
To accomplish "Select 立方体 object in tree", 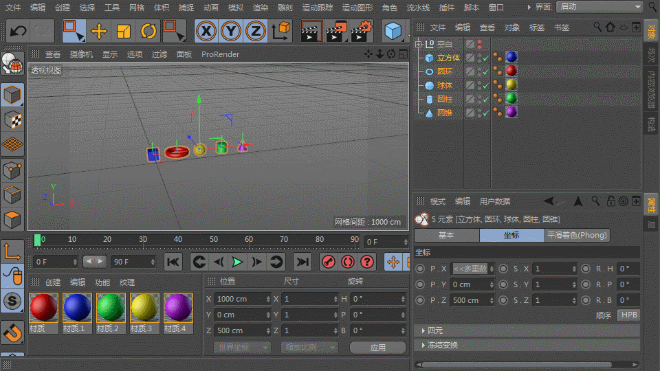I will [448, 58].
